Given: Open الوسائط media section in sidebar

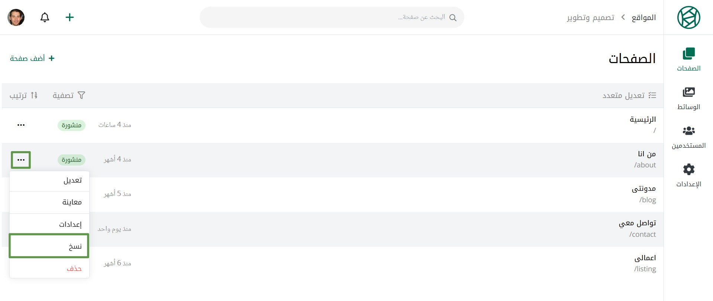Looking at the screenshot, I should 688,98.
